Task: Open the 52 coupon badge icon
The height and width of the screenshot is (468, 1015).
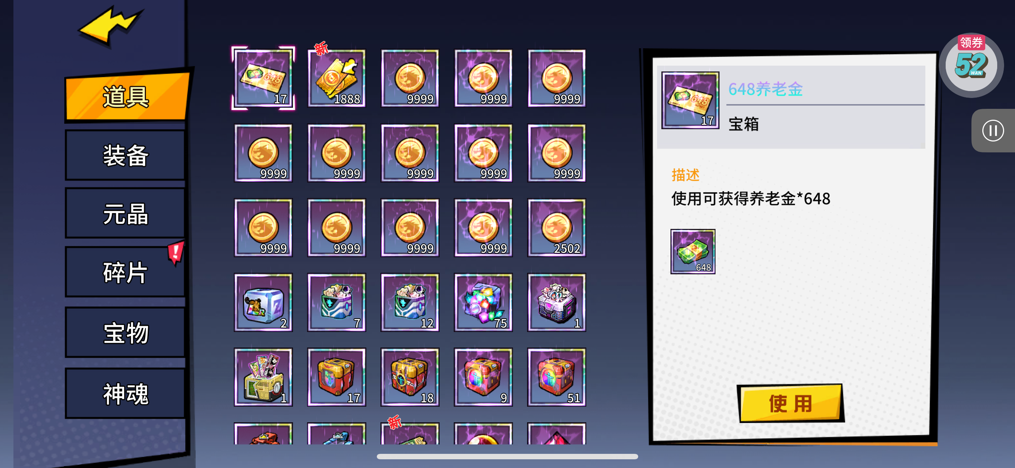Action: (x=971, y=65)
